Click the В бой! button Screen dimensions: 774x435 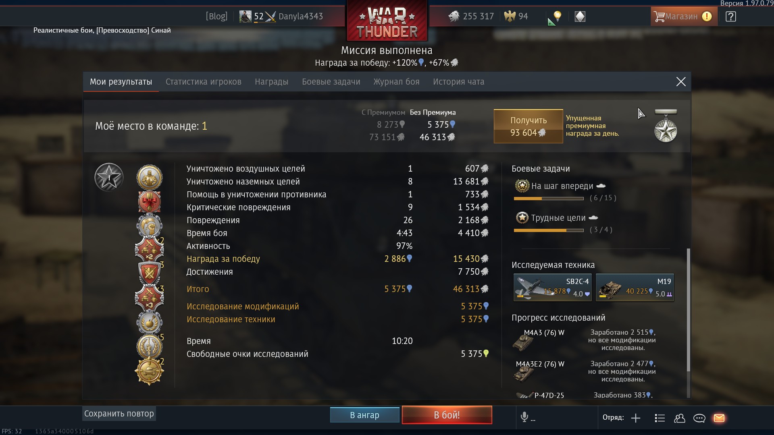(447, 415)
